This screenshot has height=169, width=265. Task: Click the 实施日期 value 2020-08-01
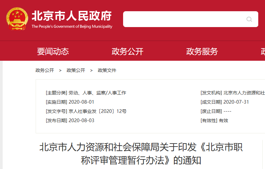[x=81, y=102]
